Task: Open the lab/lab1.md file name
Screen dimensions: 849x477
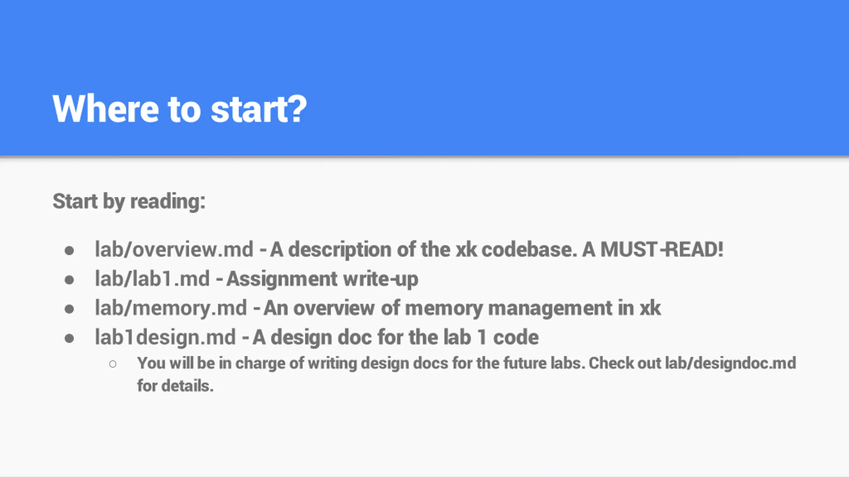Action: coord(152,278)
